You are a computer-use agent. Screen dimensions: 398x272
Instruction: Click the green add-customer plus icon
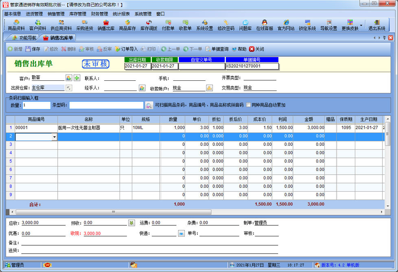pos(77,78)
